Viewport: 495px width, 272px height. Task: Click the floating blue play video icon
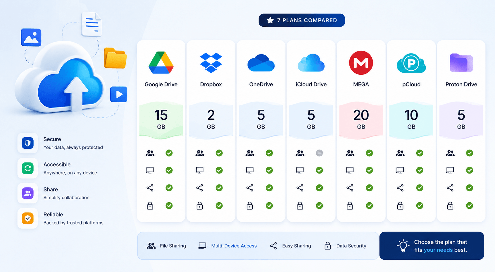click(119, 94)
